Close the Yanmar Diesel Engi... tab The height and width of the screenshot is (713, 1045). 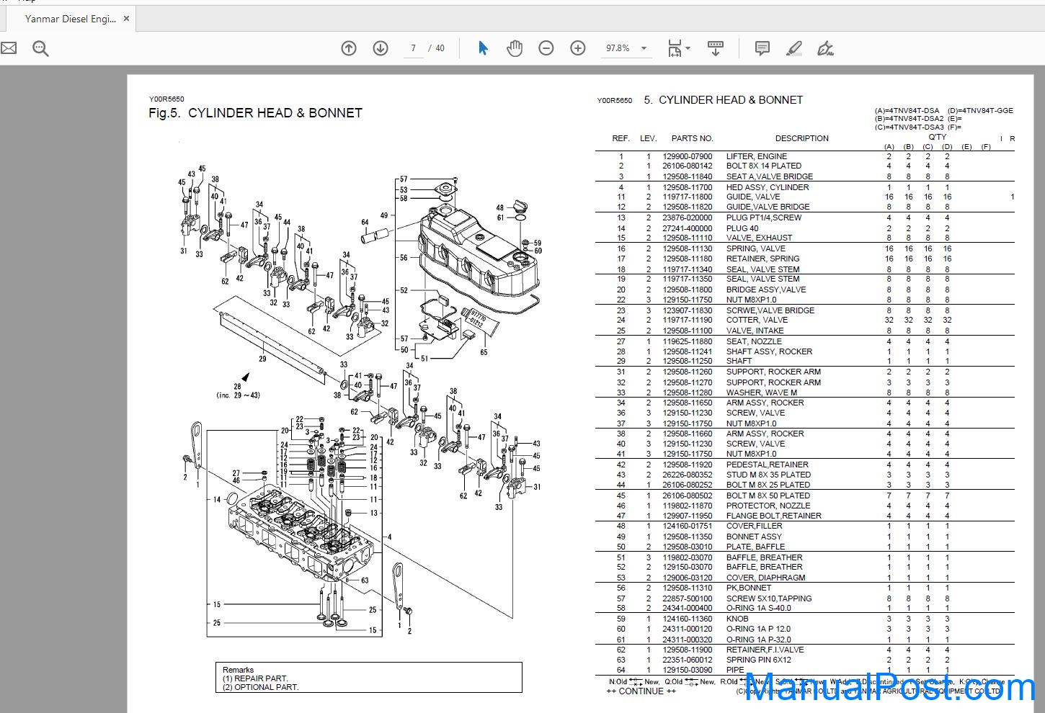coord(126,19)
